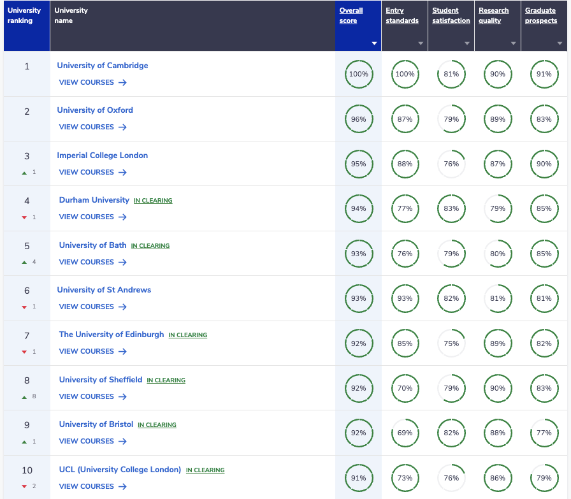
Task: Sort by Entry standards dropdown arrow
Action: pos(421,43)
